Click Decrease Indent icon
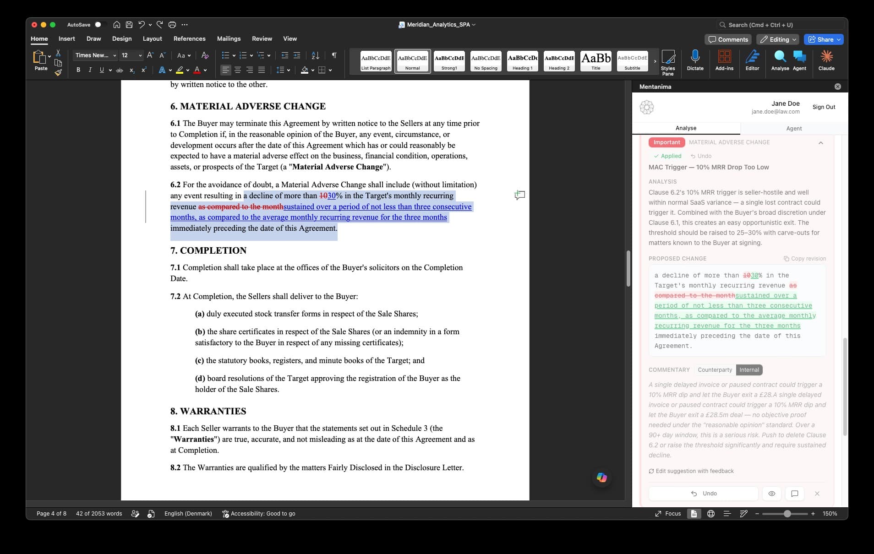 (284, 55)
